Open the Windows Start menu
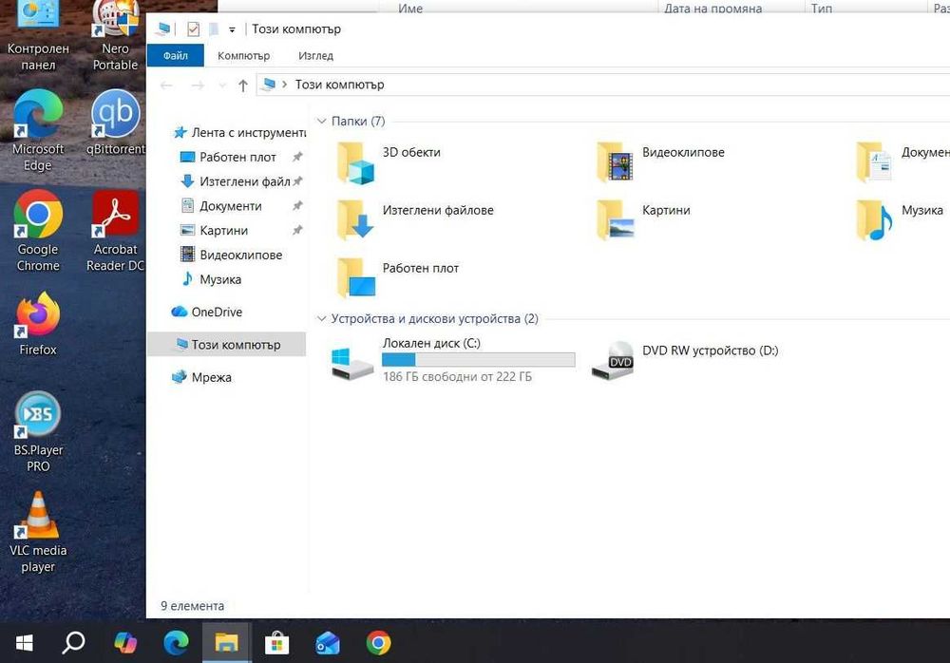 pos(25,642)
